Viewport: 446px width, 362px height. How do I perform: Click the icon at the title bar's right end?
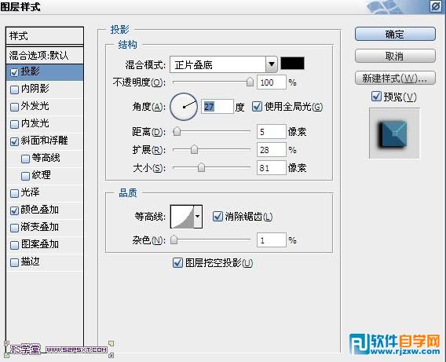click(x=436, y=6)
